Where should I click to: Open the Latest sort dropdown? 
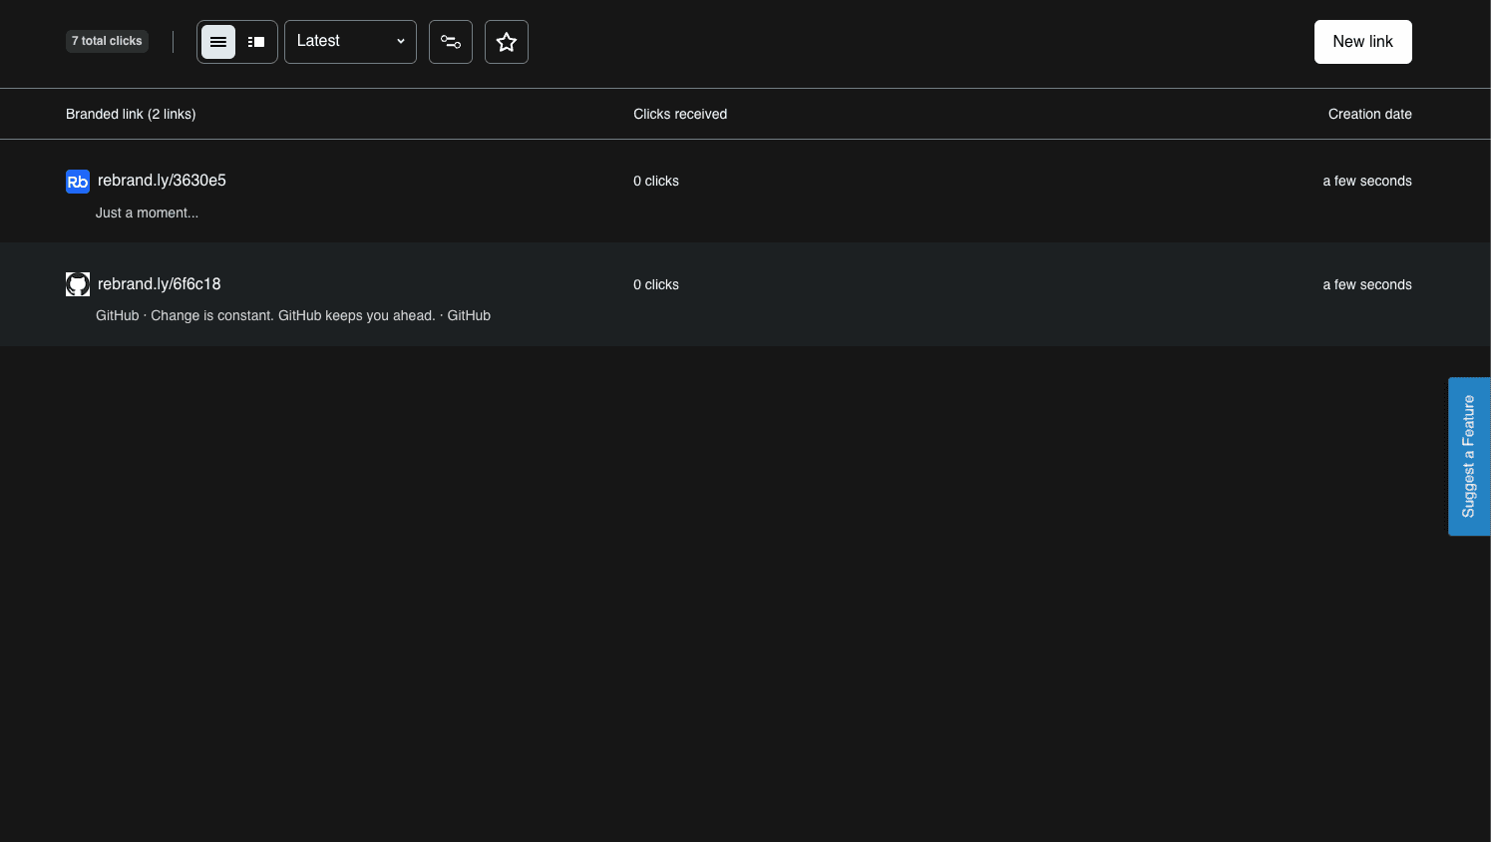350,42
